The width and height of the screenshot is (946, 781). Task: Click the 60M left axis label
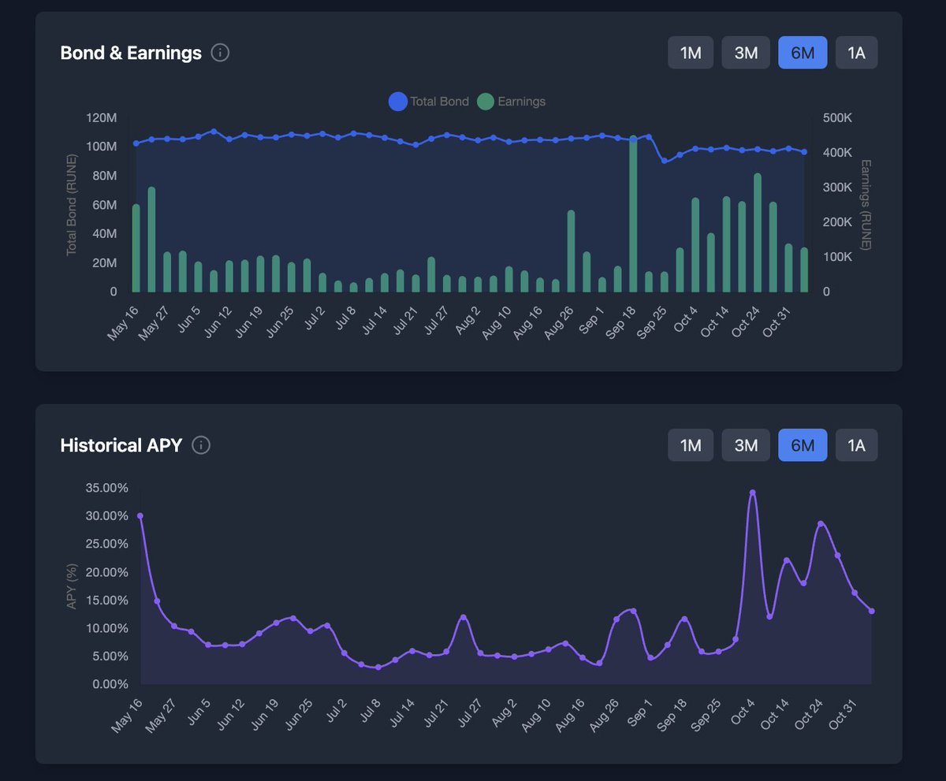pos(105,204)
